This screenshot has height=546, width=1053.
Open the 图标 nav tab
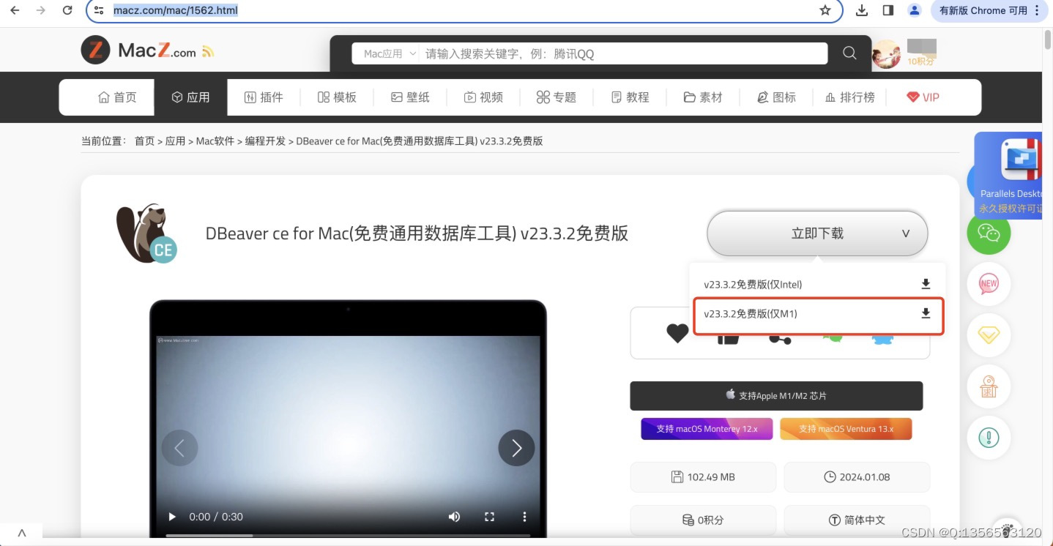click(776, 97)
